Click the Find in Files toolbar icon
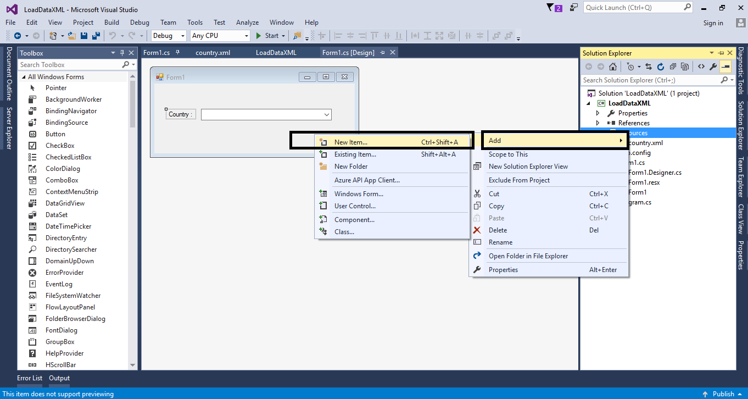Viewport: 748px width, 399px height. point(298,36)
